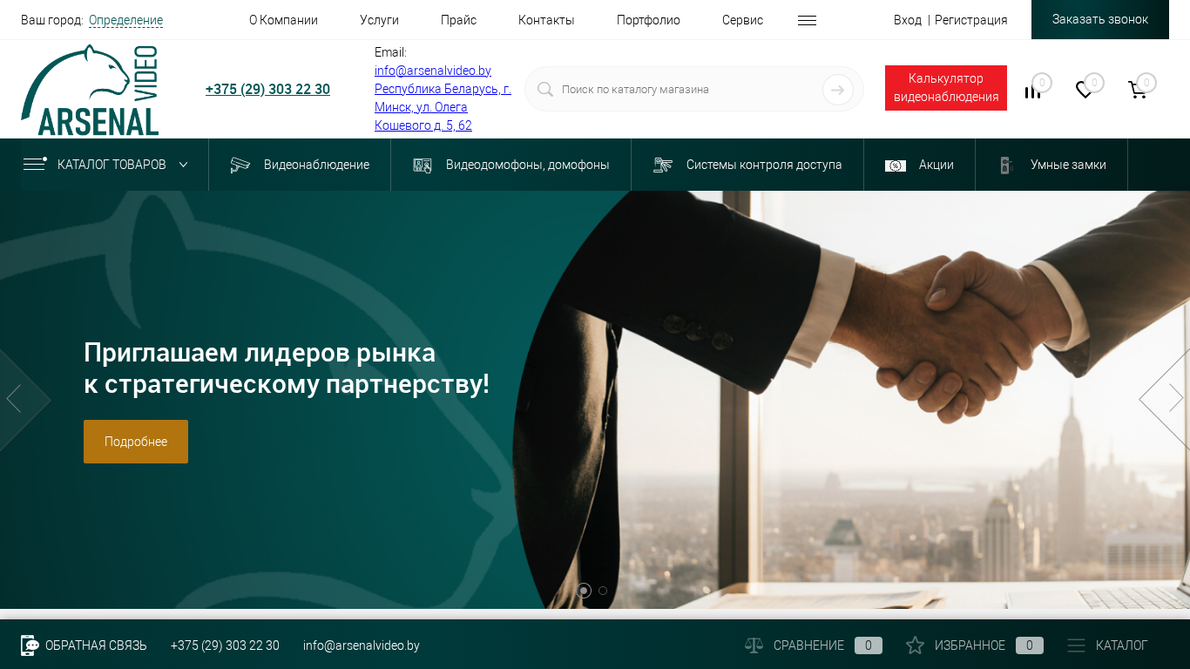Select the first slider pagination dot
This screenshot has height=669, width=1190.
pos(584,591)
